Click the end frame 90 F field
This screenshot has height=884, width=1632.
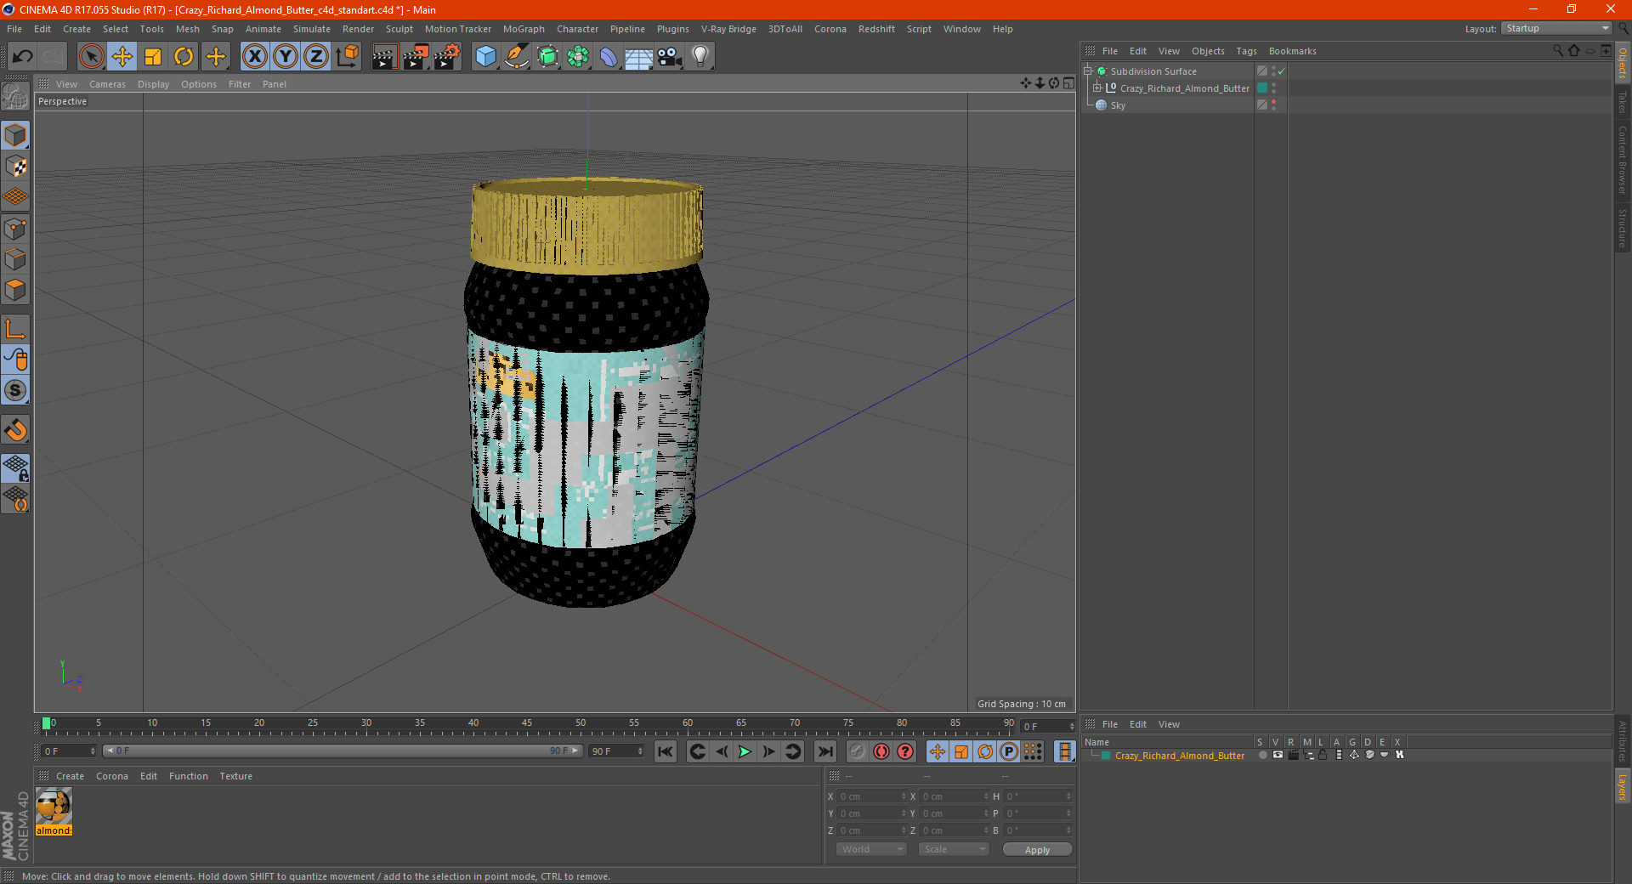coord(617,751)
